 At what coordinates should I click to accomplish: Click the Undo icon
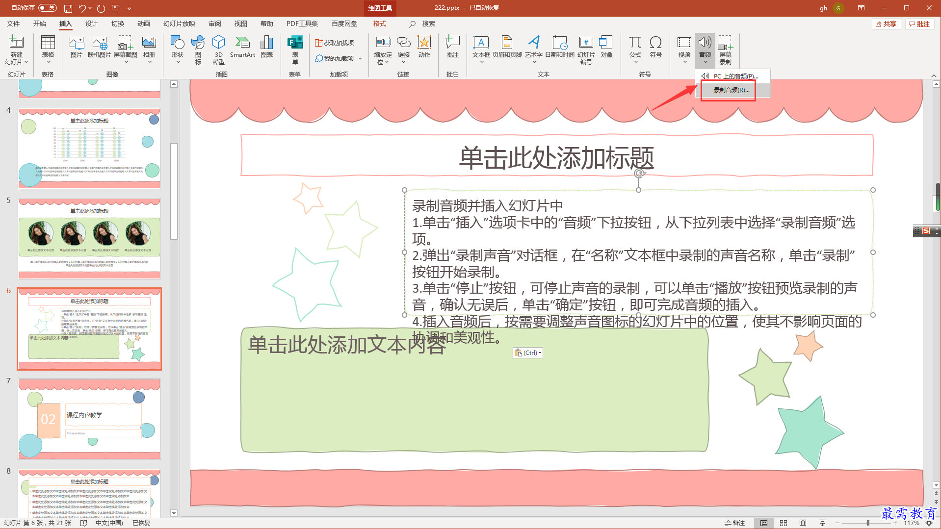click(x=82, y=8)
